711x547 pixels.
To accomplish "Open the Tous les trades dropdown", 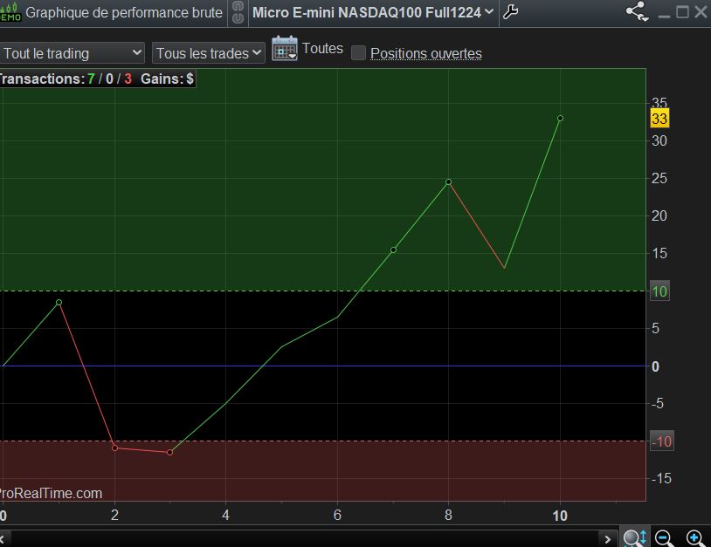I will pyautogui.click(x=209, y=53).
